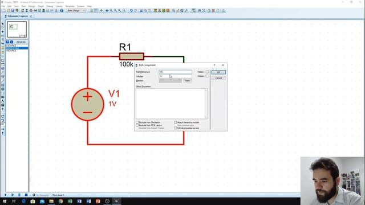
Task: Toggle the Hidden checkbox for Part Reference
Action: [x=207, y=72]
